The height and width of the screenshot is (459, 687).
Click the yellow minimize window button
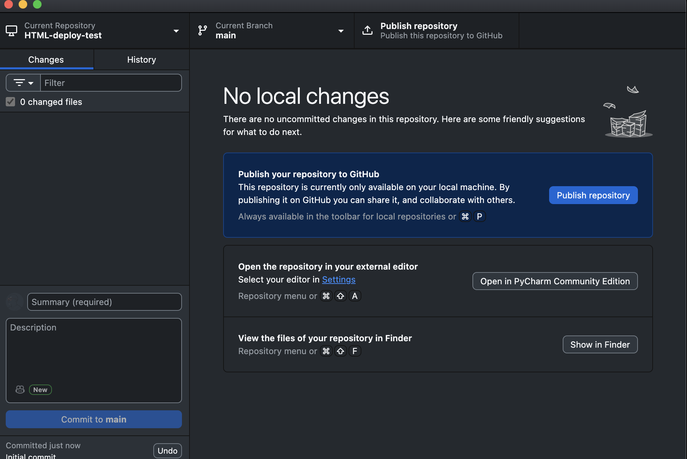pyautogui.click(x=23, y=4)
